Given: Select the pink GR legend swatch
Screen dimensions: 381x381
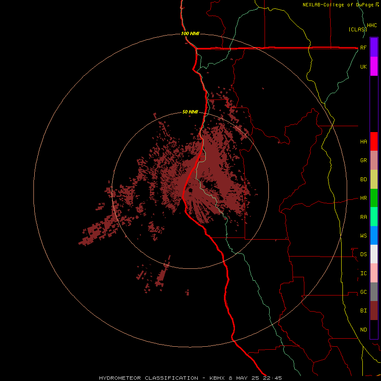Looking at the screenshot, I should point(374,160).
